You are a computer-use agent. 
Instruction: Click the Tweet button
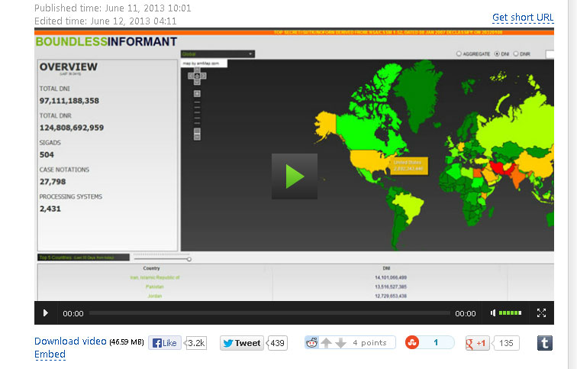coord(241,343)
